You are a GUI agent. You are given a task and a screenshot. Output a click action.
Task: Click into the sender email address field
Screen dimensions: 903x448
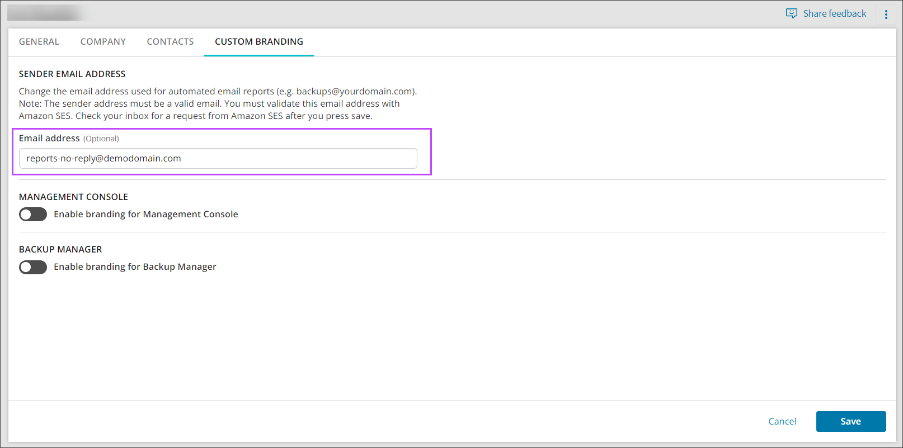pos(218,159)
